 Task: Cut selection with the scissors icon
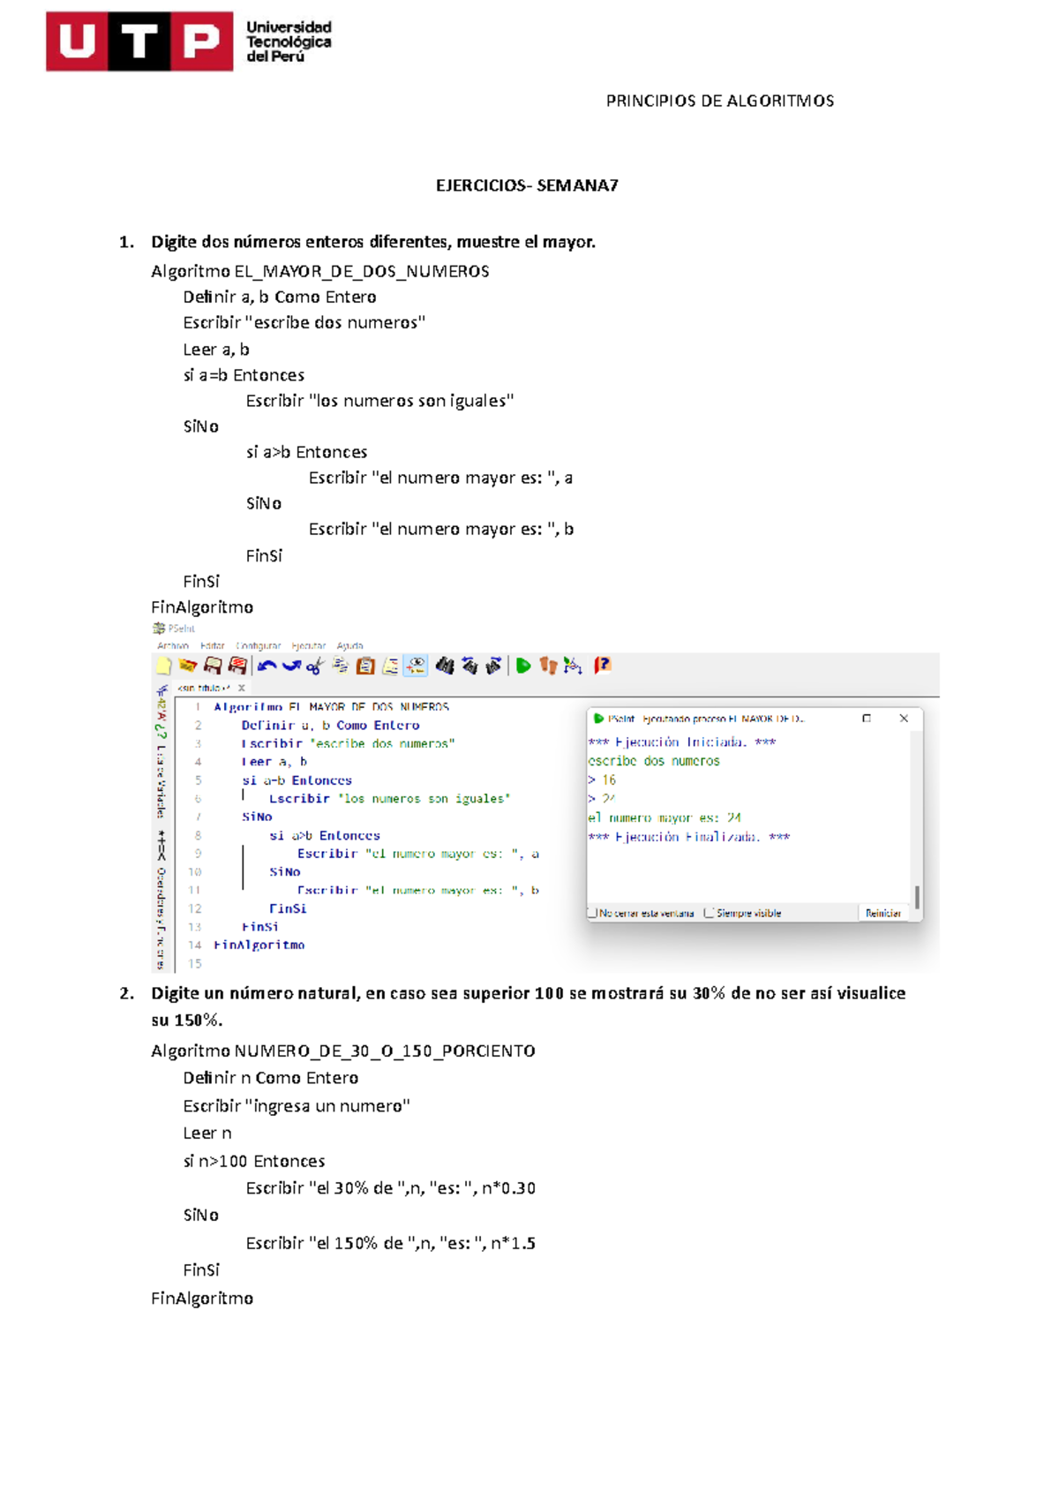pos(315,666)
